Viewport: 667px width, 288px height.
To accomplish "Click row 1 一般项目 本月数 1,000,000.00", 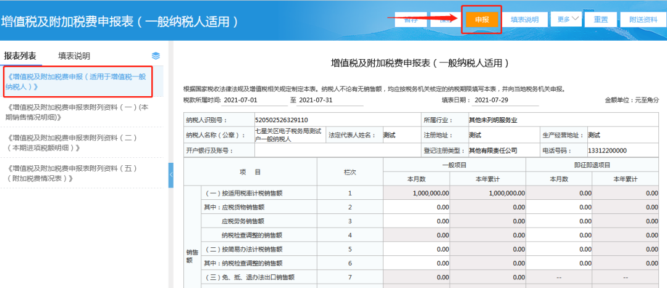I will [x=416, y=193].
